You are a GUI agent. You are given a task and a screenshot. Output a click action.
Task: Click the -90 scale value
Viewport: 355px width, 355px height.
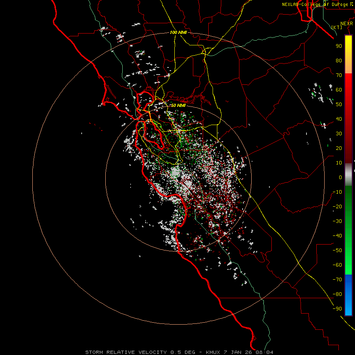click(x=337, y=309)
